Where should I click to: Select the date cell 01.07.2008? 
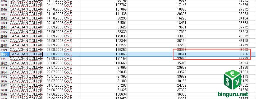[61, 85]
